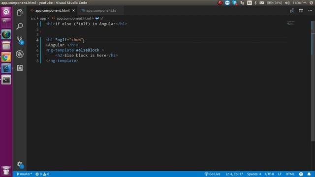The height and width of the screenshot is (177, 315).
Task: Click the globe browser icon in dock
Action: click(x=6, y=34)
